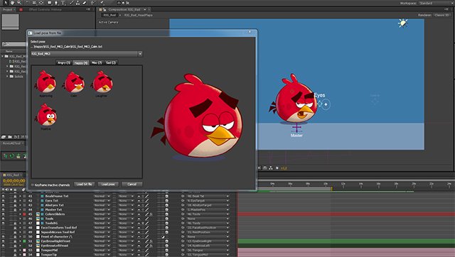
Task: Click the Load pose button
Action: [x=108, y=185]
